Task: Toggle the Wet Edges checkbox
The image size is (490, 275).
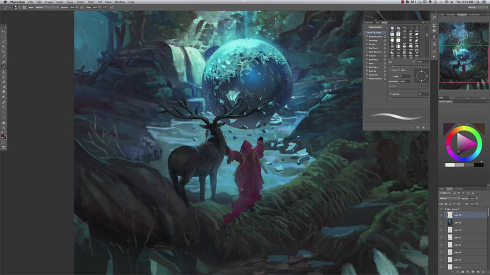Action: 367,67
